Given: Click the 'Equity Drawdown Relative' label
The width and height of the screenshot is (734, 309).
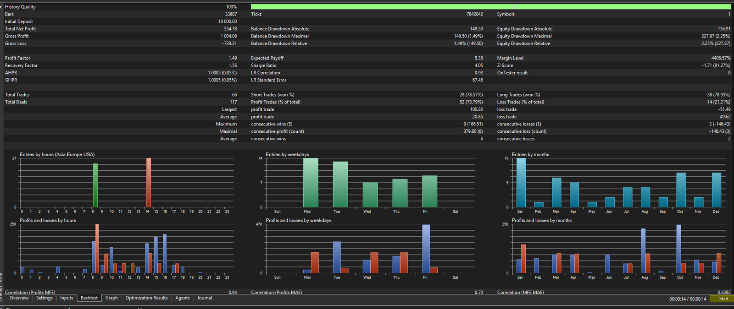Looking at the screenshot, I should coord(523,43).
